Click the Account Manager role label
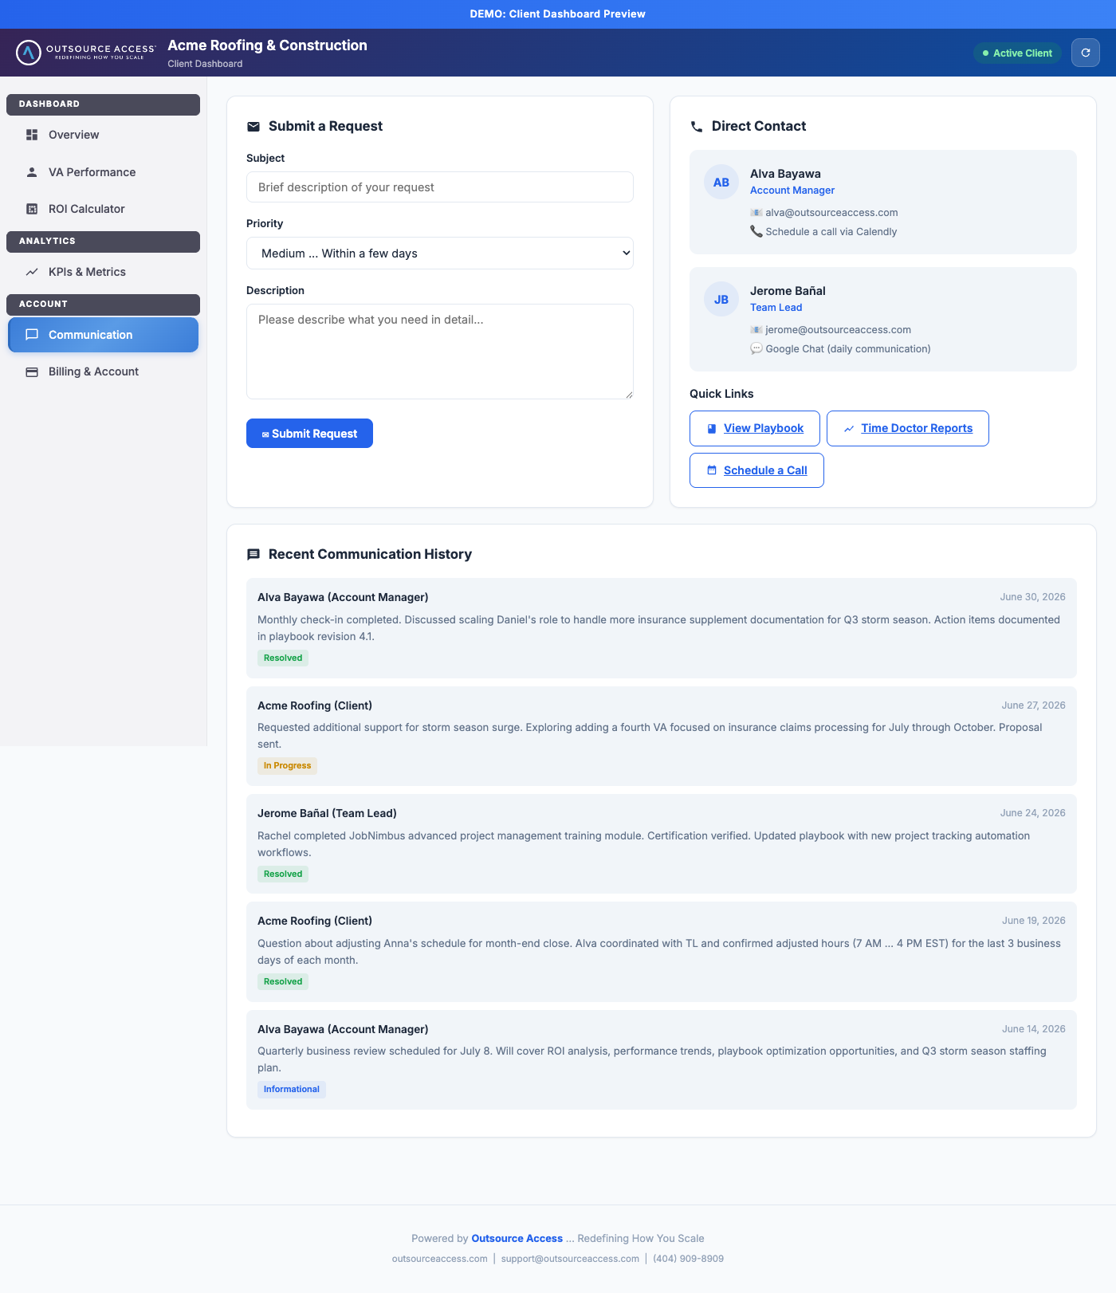Viewport: 1116px width, 1293px height. click(792, 191)
